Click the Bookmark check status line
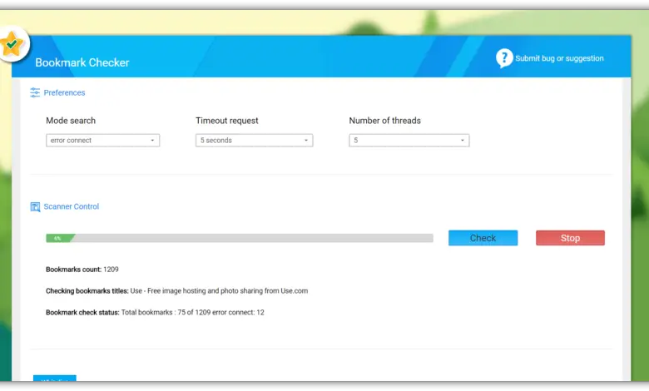This screenshot has width=649, height=391. click(x=155, y=313)
